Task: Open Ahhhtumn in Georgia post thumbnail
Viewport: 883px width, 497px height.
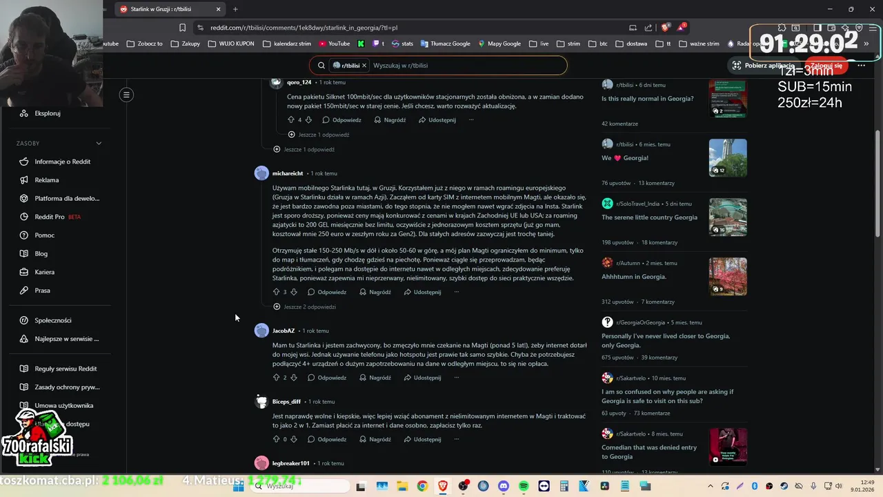Action: [728, 277]
